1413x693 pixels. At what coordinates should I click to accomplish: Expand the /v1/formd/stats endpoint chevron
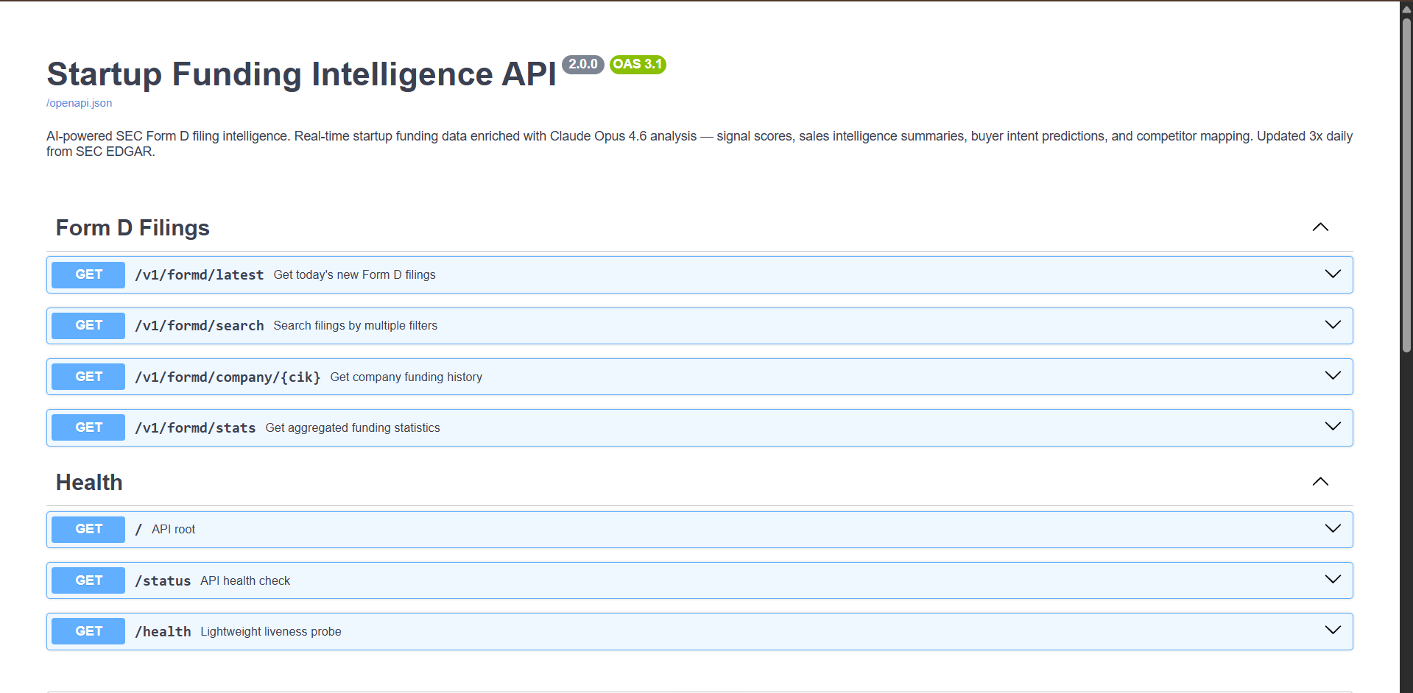(1333, 426)
